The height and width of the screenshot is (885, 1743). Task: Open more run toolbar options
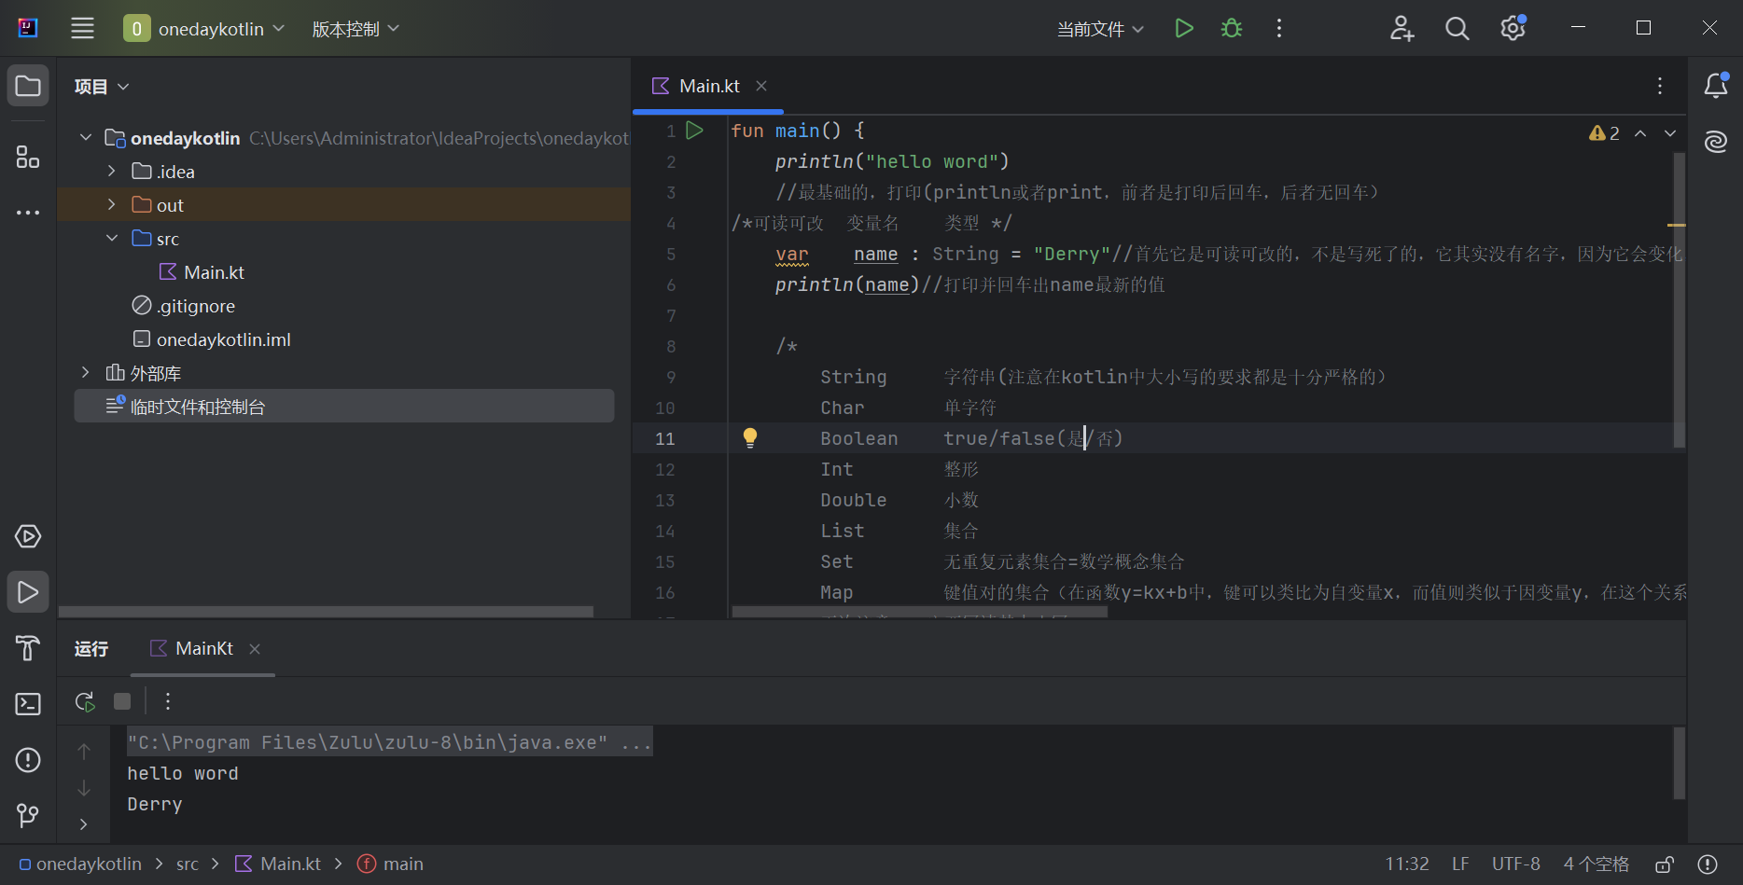coord(168,701)
